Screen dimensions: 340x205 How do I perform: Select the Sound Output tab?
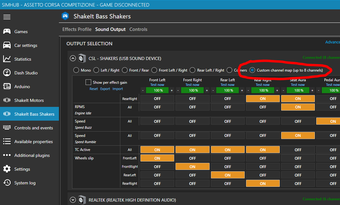110,29
